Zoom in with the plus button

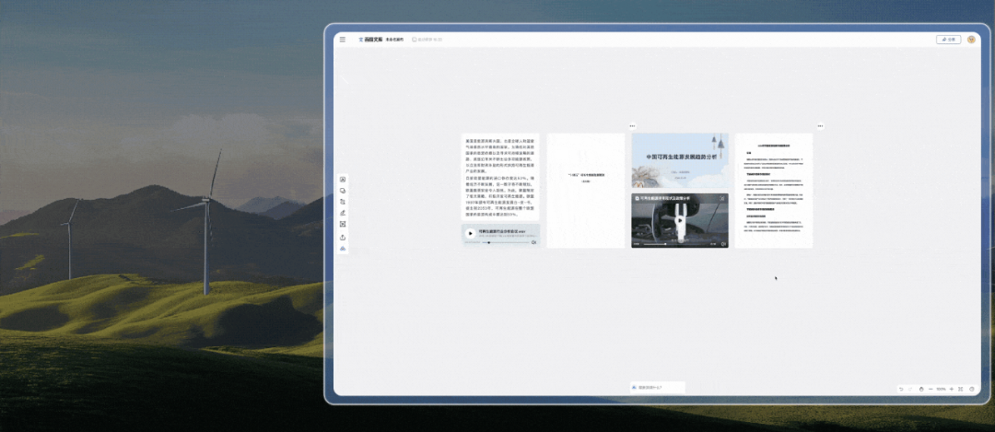coord(951,389)
